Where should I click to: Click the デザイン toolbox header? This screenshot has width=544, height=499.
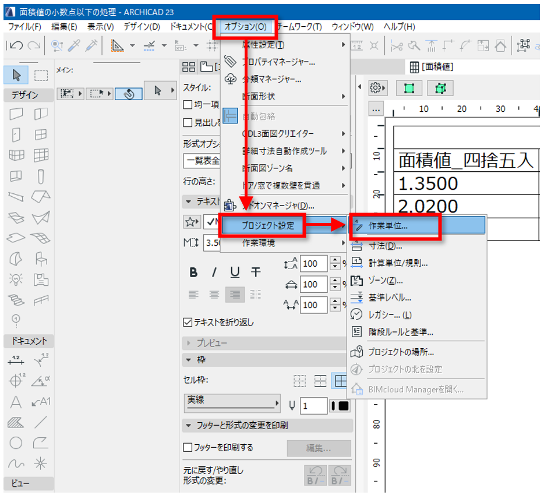29,95
